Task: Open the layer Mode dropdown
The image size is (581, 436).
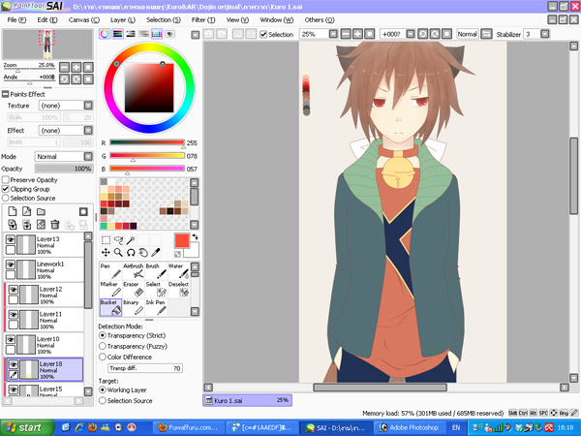Action: point(88,156)
